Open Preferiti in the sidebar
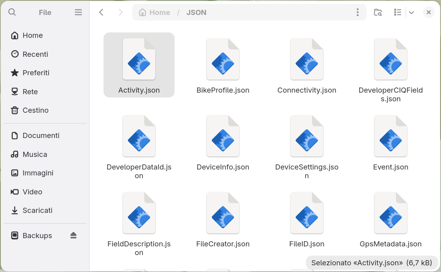Screen dimensions: 441x272 tap(45, 73)
